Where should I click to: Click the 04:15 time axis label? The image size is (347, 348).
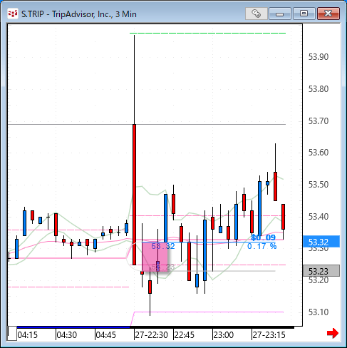[28, 335]
